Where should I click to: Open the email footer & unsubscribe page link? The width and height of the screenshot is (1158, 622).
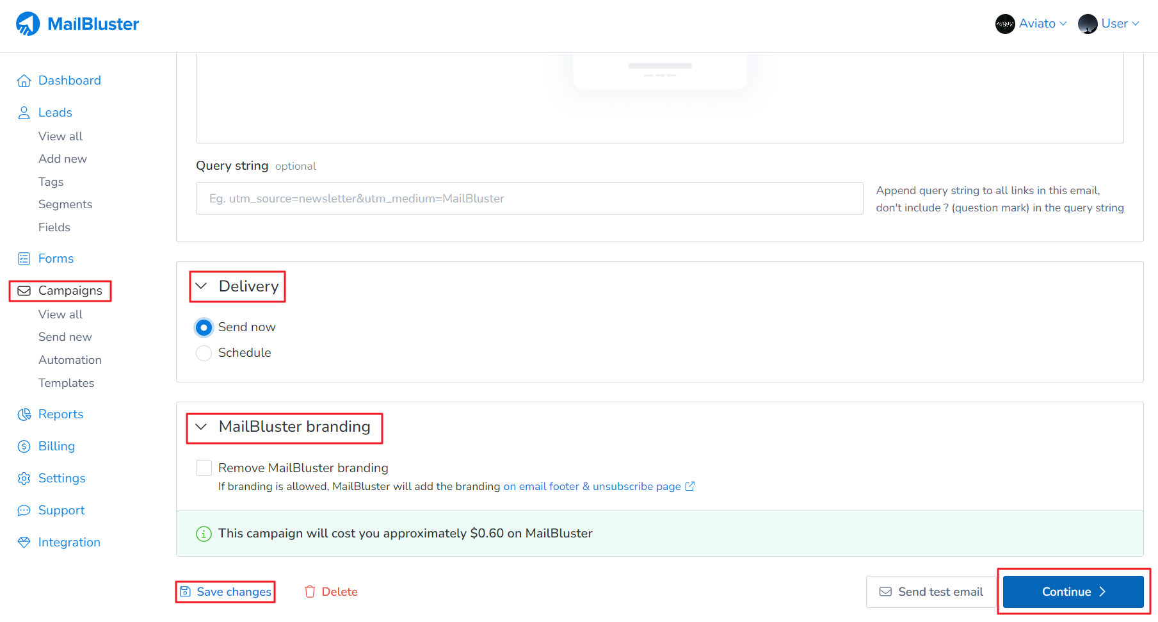pyautogui.click(x=592, y=486)
